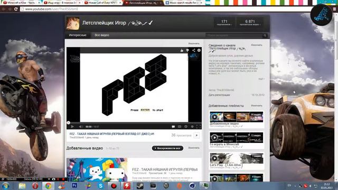Open the red flash taskbar icon
Screen dimensions: 338x190
pos(127,186)
